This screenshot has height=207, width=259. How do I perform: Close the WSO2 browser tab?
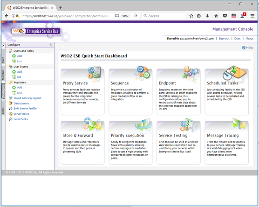coord(52,7)
